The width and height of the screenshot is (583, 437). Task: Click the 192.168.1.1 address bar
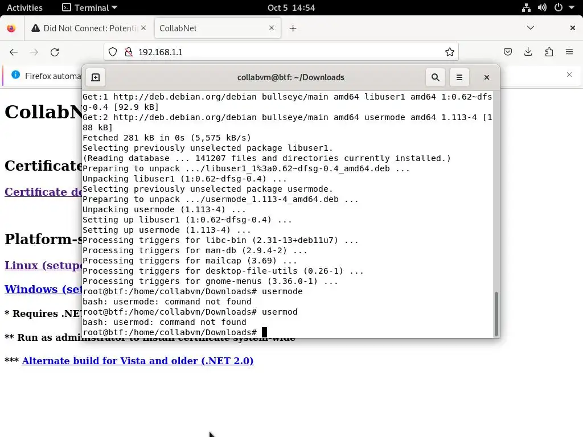pos(281,52)
